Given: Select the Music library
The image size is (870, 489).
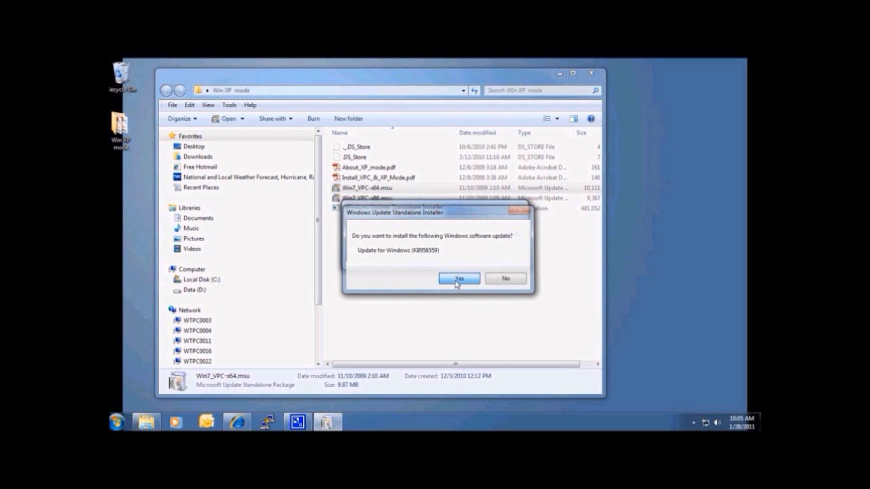Looking at the screenshot, I should point(191,228).
